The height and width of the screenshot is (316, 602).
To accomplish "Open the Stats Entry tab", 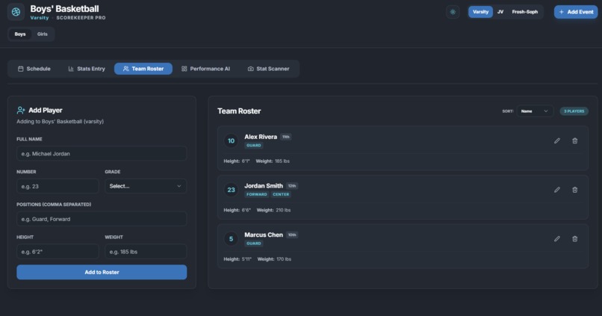I will pyautogui.click(x=87, y=69).
